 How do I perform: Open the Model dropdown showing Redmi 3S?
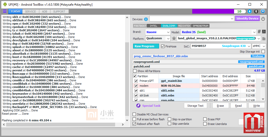[x=218, y=32]
